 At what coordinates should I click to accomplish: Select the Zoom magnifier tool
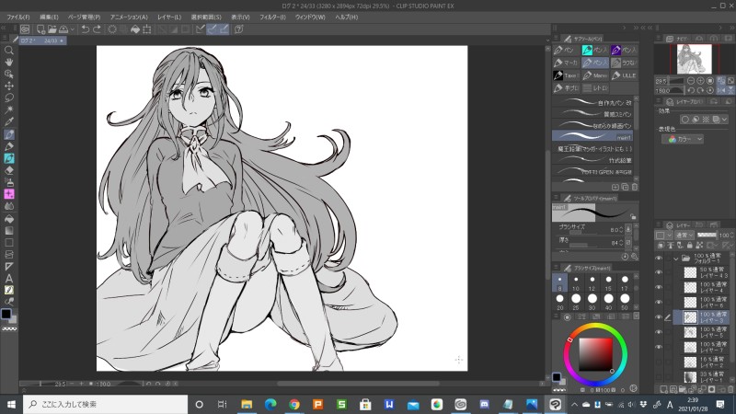[8, 51]
